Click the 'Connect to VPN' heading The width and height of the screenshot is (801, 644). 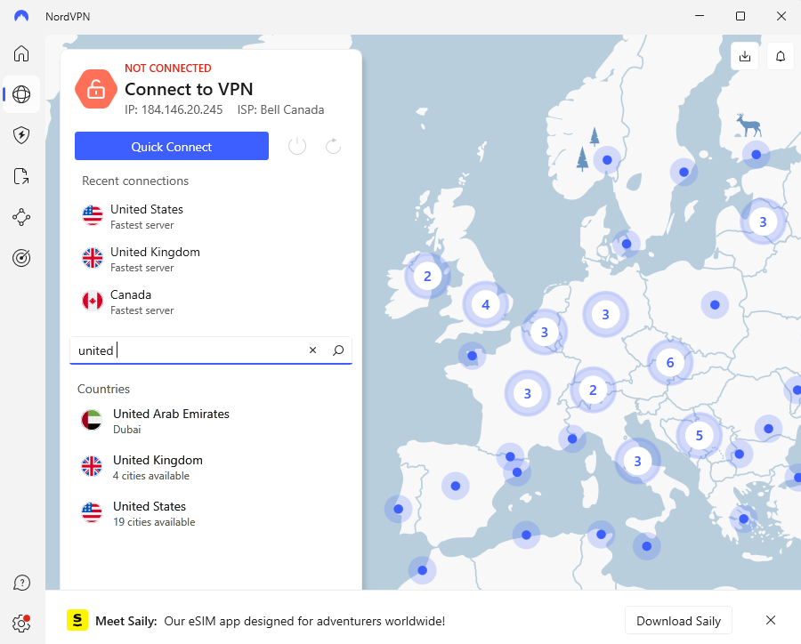189,89
